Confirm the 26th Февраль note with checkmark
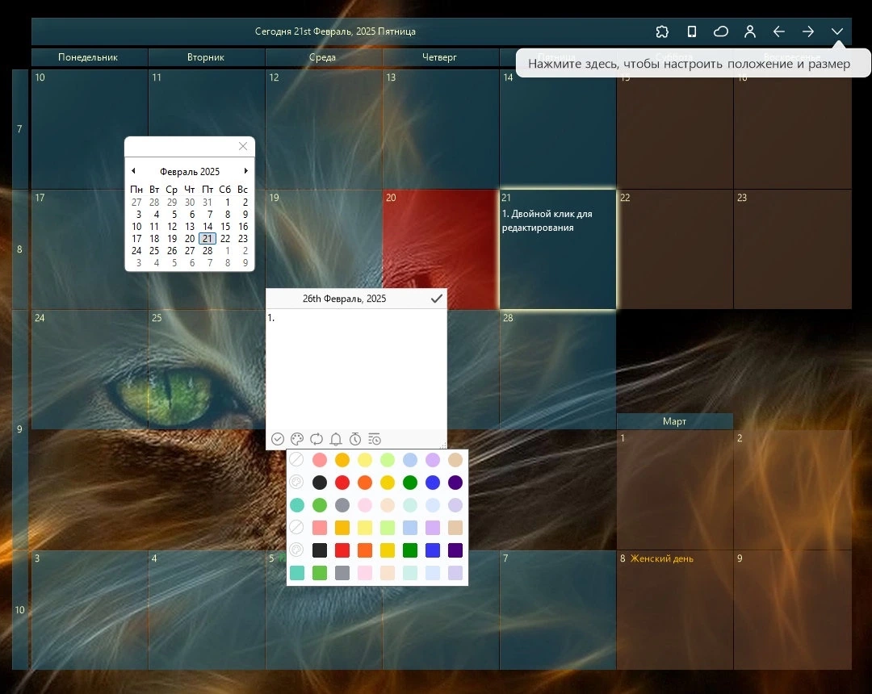Image resolution: width=872 pixels, height=694 pixels. click(437, 299)
